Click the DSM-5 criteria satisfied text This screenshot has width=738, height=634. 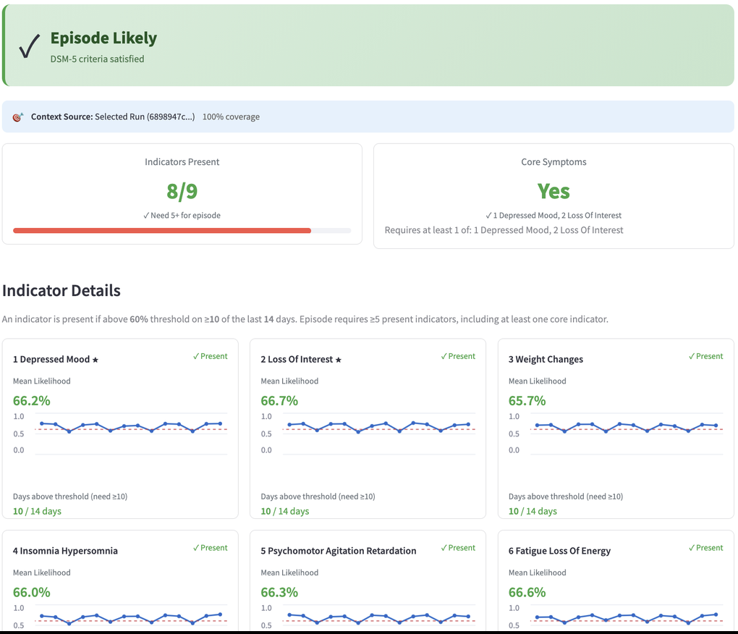tap(98, 59)
